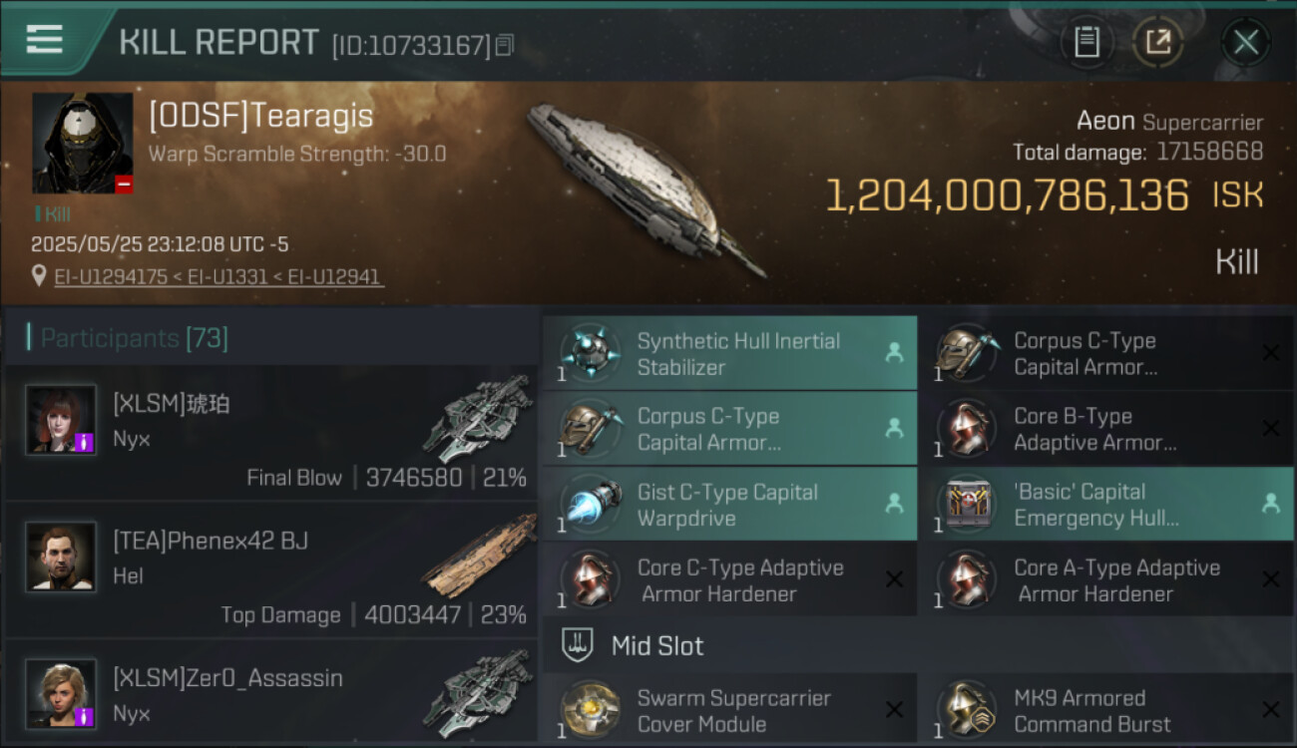Viewport: 1297px width, 748px height.
Task: Open the hamburger menu icon
Action: click(x=45, y=40)
